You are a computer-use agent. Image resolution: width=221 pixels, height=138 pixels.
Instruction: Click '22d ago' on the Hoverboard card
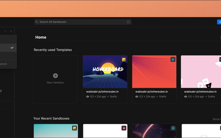101,97
